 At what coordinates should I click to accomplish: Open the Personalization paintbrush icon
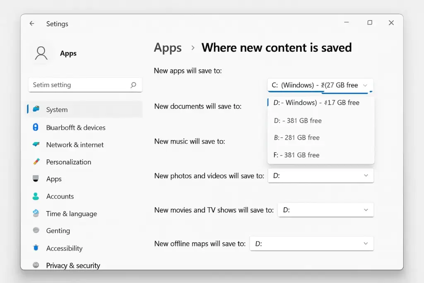(36, 162)
